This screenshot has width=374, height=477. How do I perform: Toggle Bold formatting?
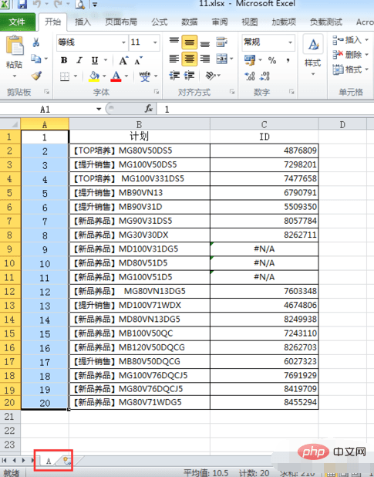click(64, 60)
